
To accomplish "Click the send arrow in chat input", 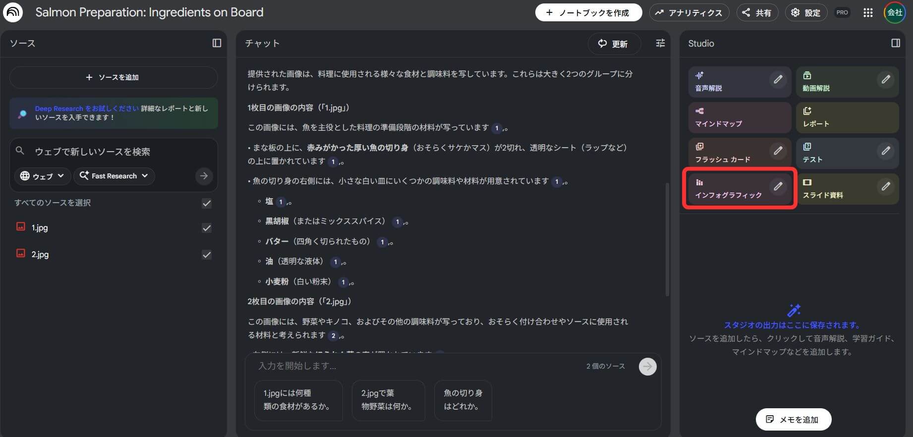I will (x=647, y=367).
